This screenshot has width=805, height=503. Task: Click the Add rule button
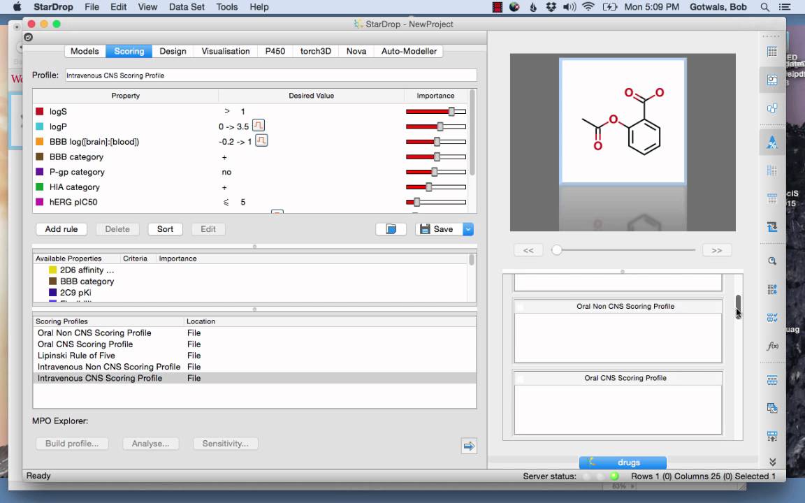click(x=61, y=229)
